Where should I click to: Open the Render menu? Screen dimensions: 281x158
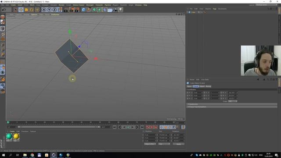click(61, 5)
